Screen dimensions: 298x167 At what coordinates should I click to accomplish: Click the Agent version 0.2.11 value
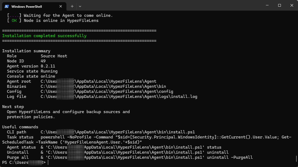pyautogui.click(x=48, y=66)
